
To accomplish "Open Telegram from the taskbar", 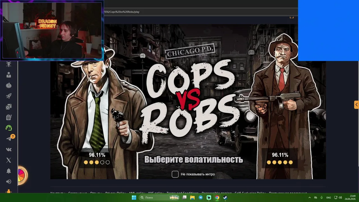I will (x=201, y=198).
